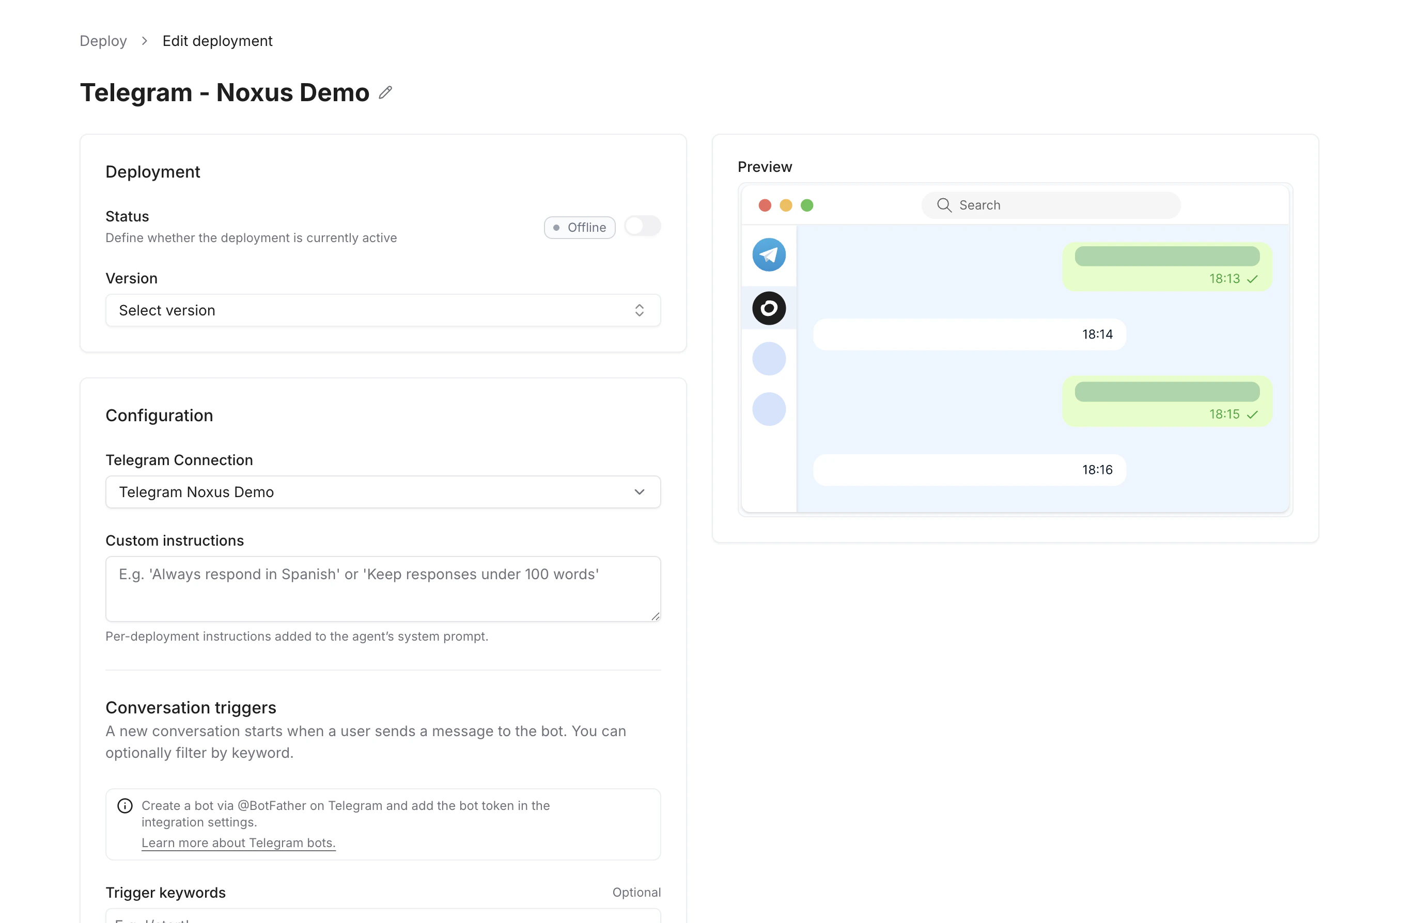The height and width of the screenshot is (923, 1401).
Task: Click the magnifier icon in the preview search bar
Action: tap(944, 205)
